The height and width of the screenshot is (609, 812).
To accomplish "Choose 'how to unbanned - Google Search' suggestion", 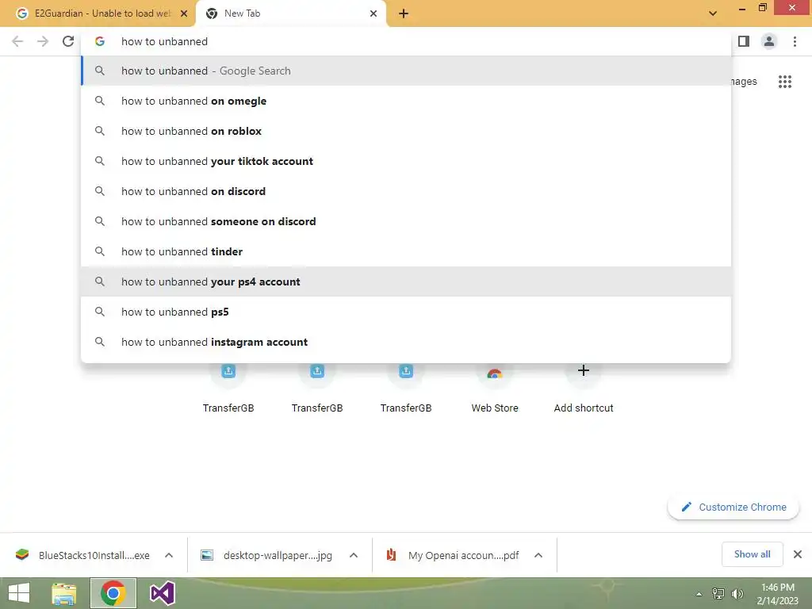I will click(406, 71).
